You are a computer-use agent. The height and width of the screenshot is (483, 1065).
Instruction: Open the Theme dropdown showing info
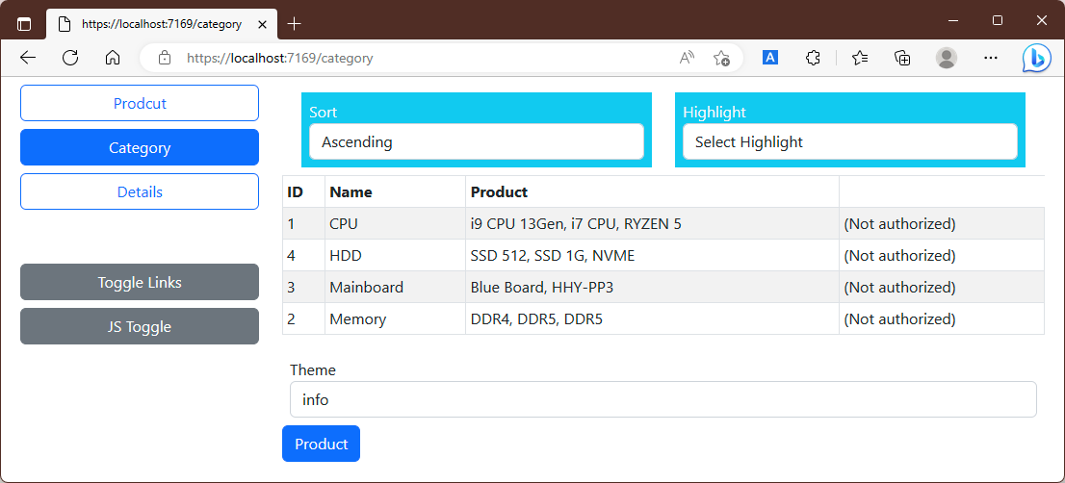662,399
